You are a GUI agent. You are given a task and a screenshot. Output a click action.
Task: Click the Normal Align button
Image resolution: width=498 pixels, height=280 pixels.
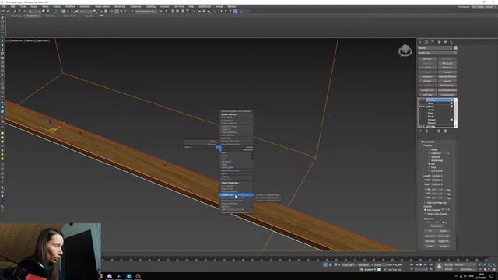[x=444, y=236]
